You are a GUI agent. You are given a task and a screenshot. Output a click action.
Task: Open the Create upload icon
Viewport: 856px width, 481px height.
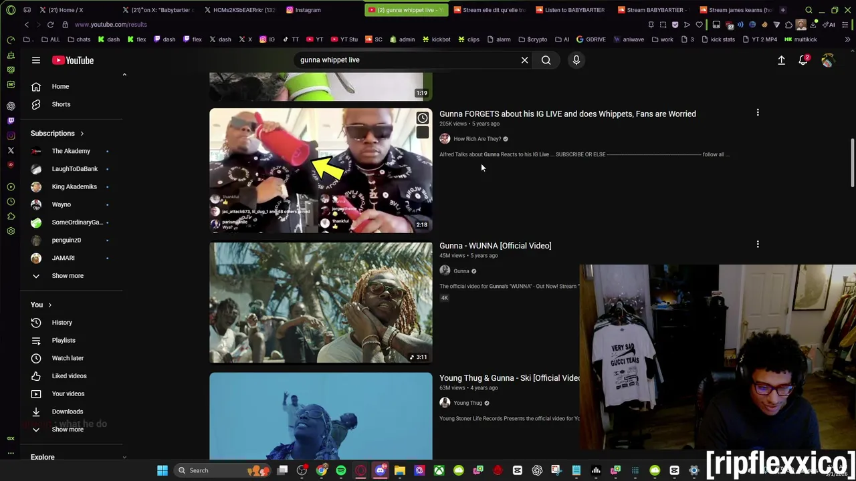[x=781, y=60]
